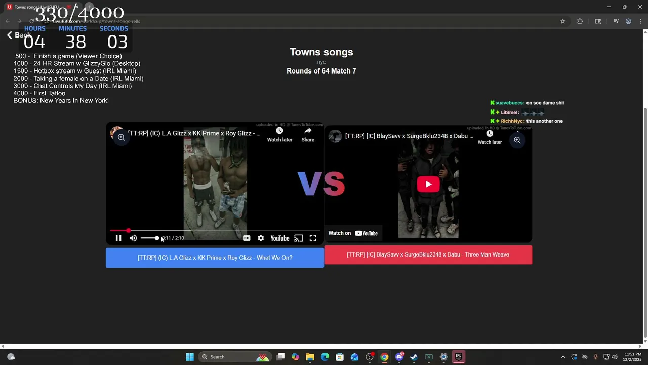
Task: Enter fullscreen on the left video
Action: point(313,238)
